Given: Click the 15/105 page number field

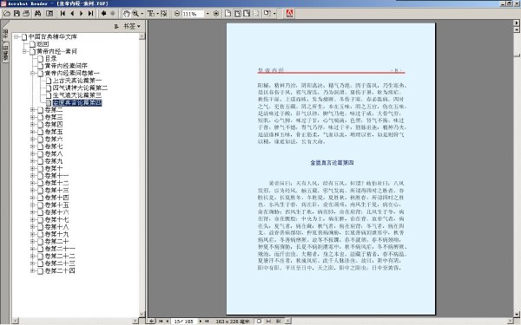Looking at the screenshot, I should point(184,321).
